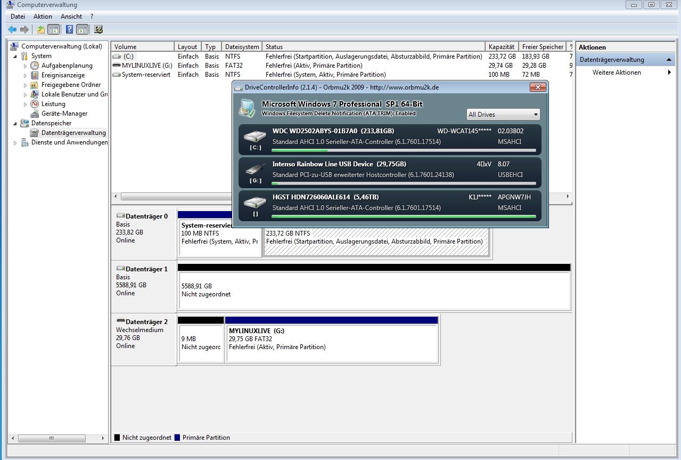681x460 pixels.
Task: Click the Leistung performance icon
Action: point(35,104)
